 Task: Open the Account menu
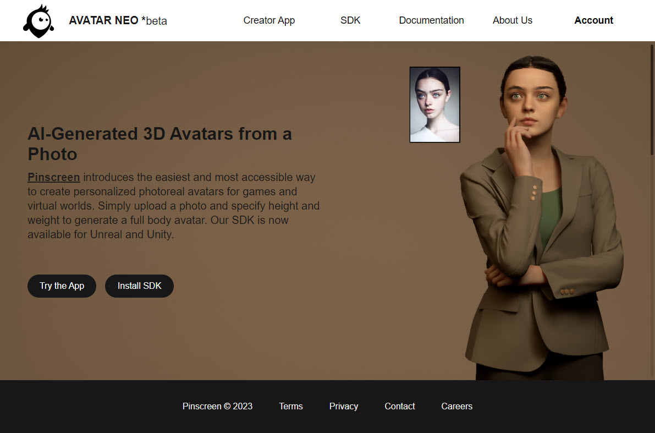[x=593, y=20]
